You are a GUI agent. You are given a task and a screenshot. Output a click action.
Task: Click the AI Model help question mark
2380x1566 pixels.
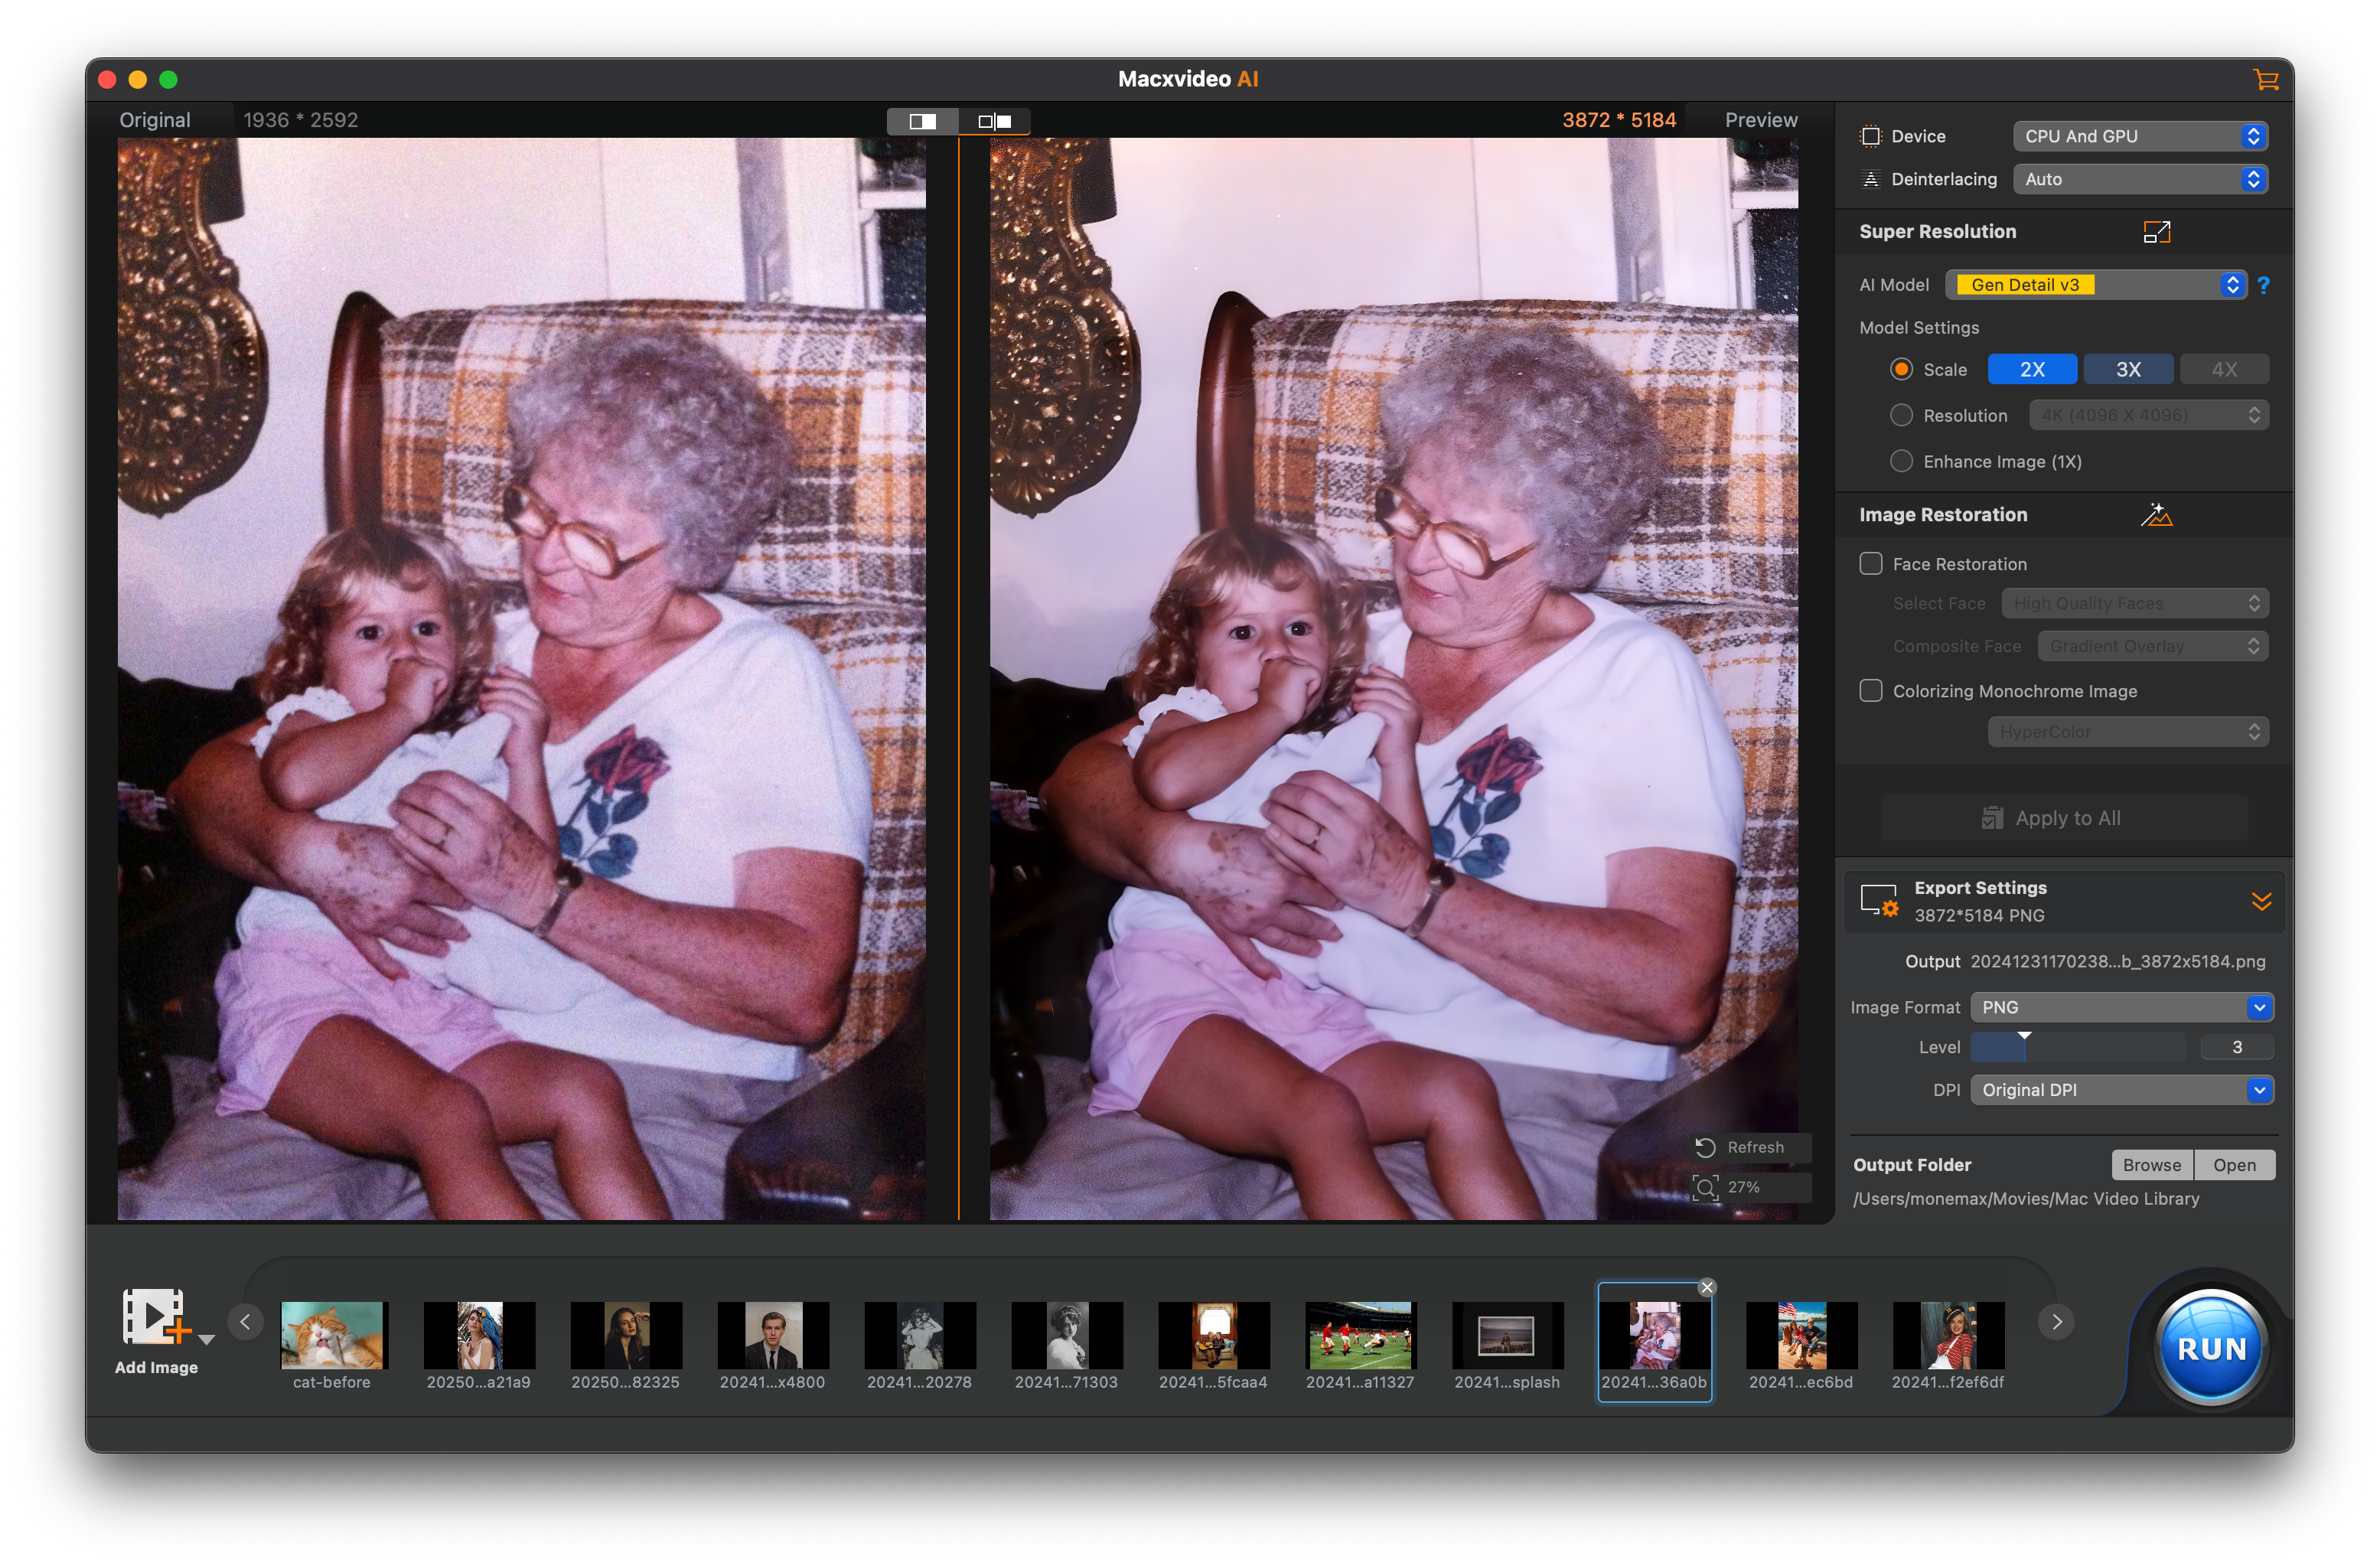tap(2264, 285)
